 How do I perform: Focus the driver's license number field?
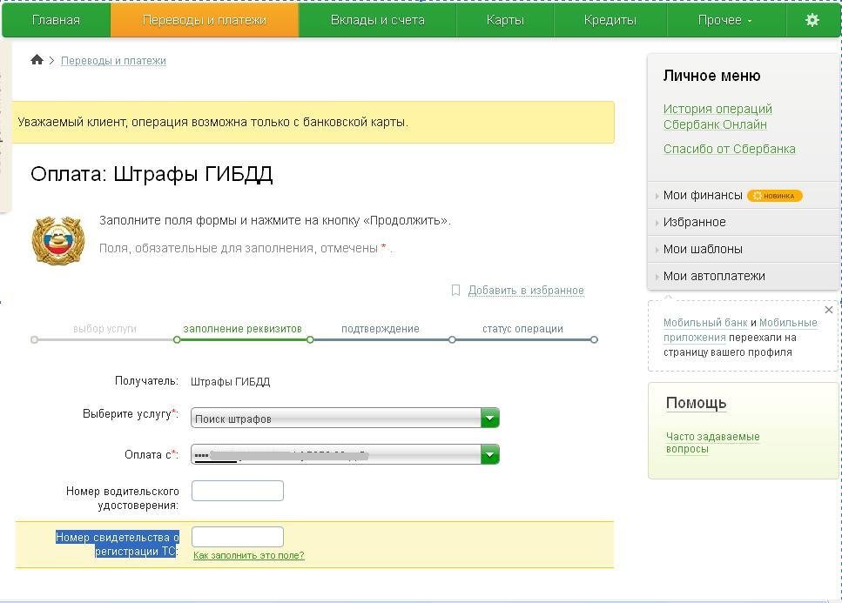(x=238, y=491)
